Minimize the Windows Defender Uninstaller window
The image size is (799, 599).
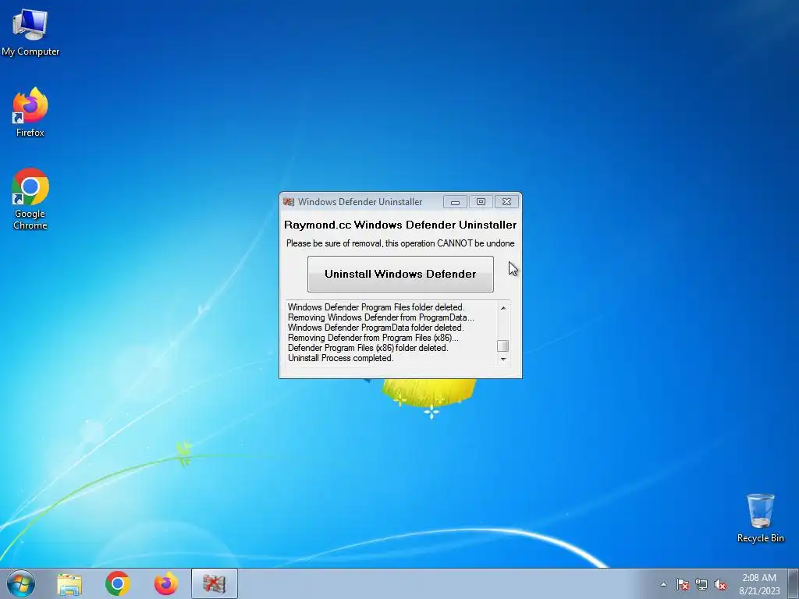tap(455, 202)
